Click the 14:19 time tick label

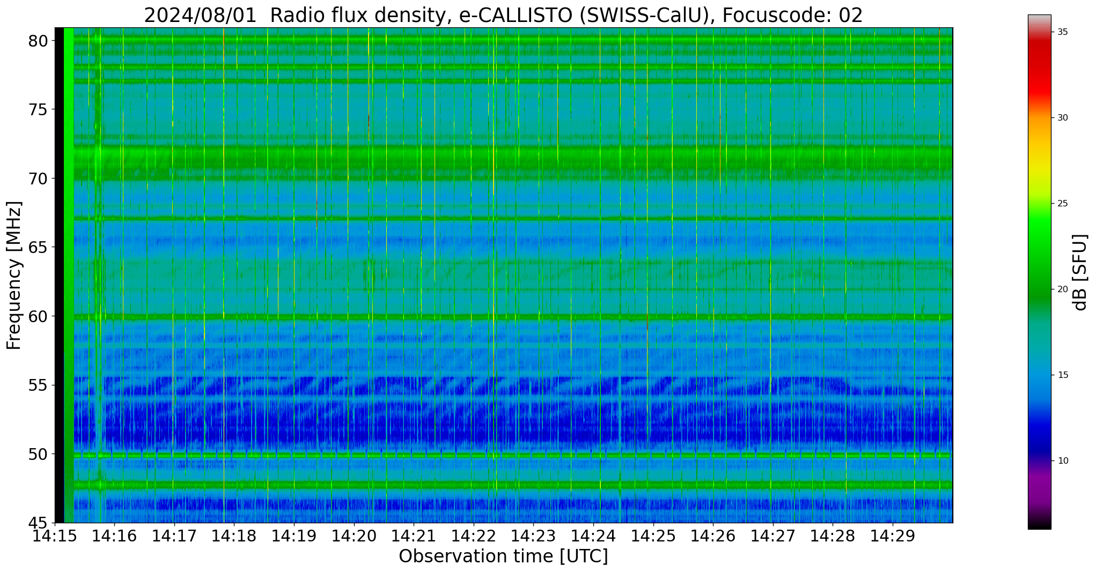click(294, 536)
